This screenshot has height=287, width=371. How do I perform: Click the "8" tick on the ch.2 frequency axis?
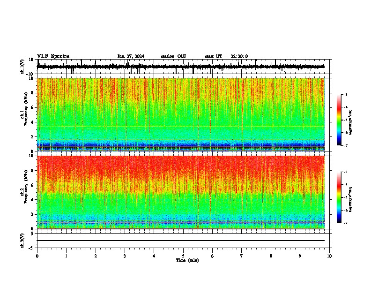(x=32, y=171)
